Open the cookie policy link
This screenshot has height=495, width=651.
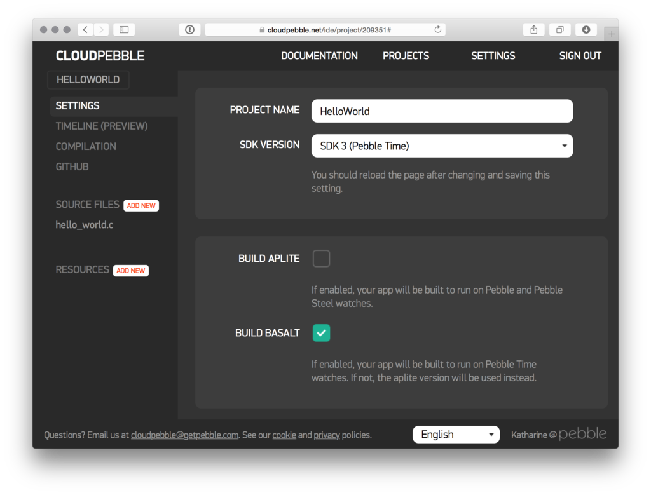tap(284, 435)
